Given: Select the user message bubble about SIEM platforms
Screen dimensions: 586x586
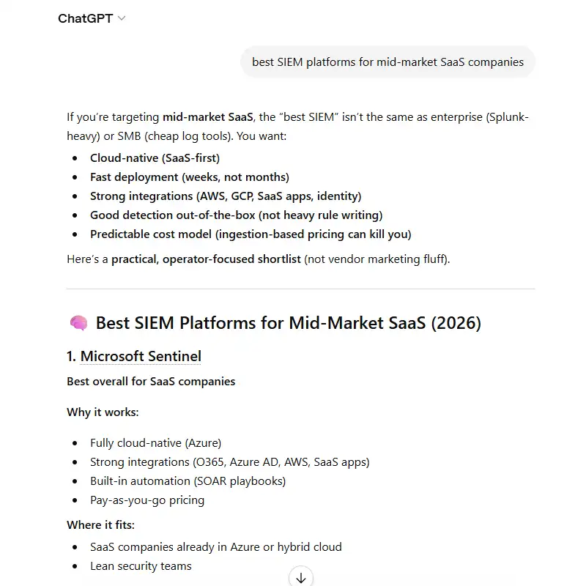Looking at the screenshot, I should pyautogui.click(x=387, y=62).
